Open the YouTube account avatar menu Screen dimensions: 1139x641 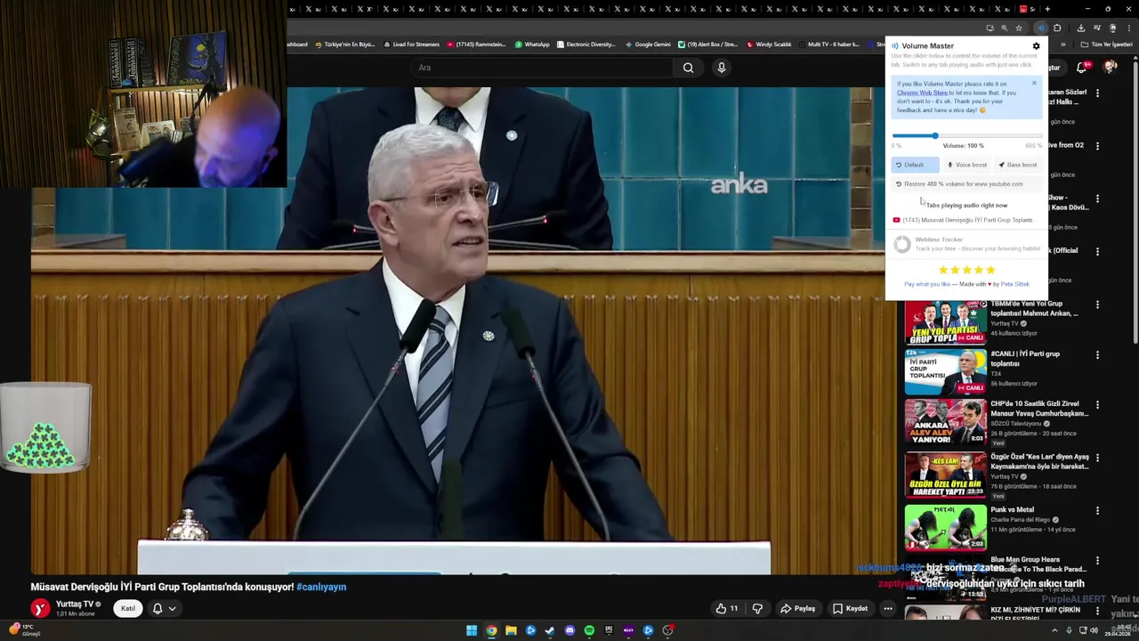point(1110,67)
